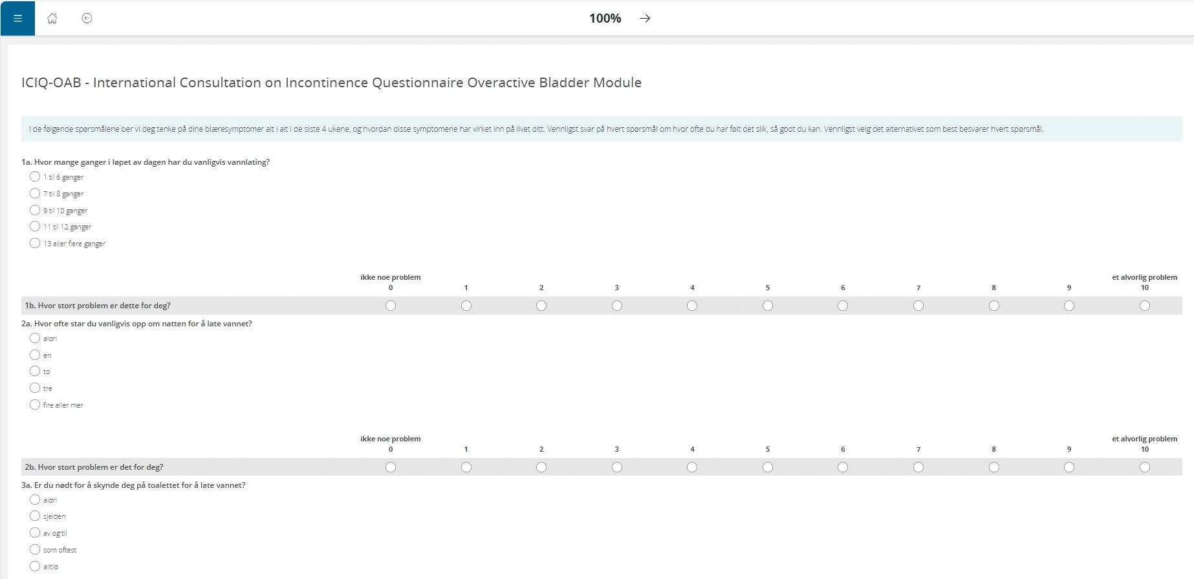The width and height of the screenshot is (1194, 579).
Task: Select '13 eller flere ganger' option
Action: coord(35,243)
